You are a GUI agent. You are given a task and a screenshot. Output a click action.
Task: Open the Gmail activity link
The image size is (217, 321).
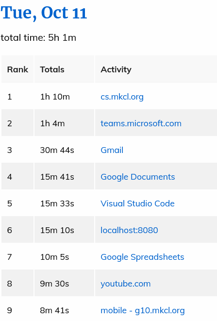click(112, 150)
